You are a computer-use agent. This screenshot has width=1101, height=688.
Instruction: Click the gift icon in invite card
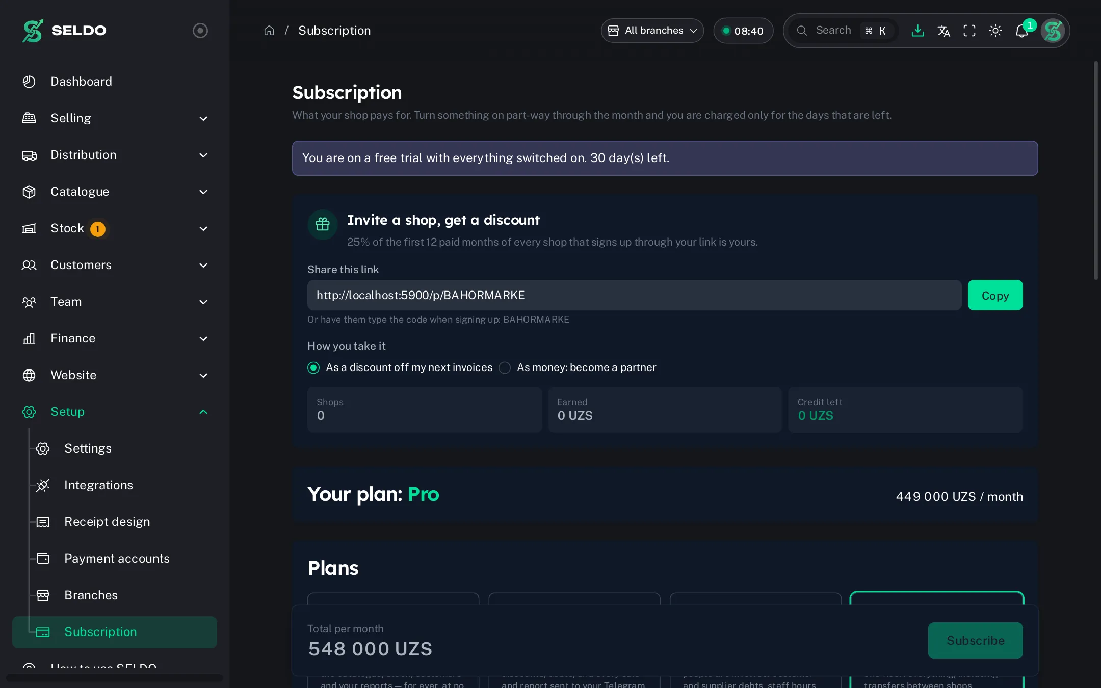point(323,224)
